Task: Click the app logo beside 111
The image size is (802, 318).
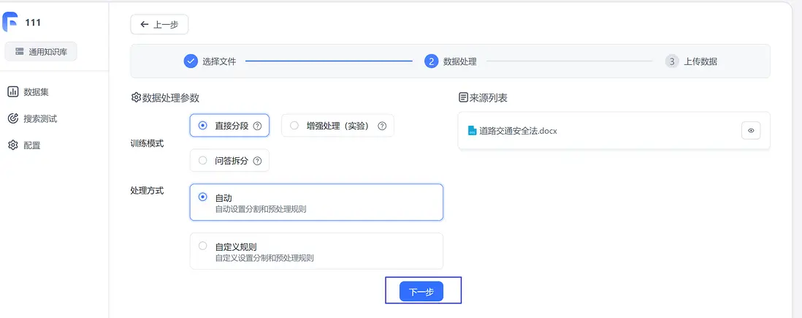Action: click(10, 22)
